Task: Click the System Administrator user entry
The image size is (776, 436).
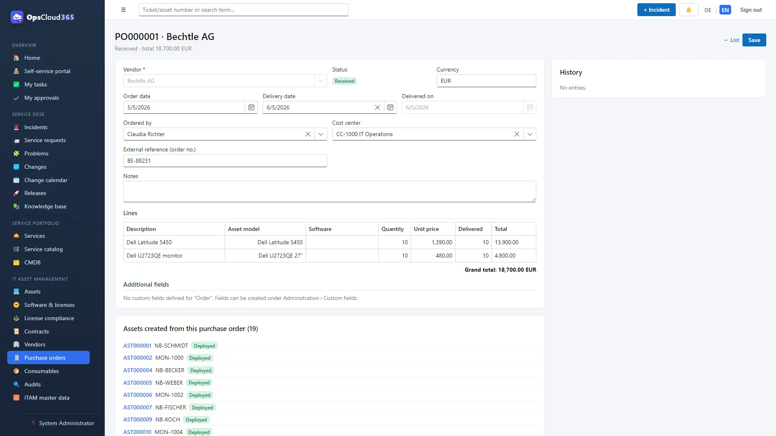Action: point(63,423)
